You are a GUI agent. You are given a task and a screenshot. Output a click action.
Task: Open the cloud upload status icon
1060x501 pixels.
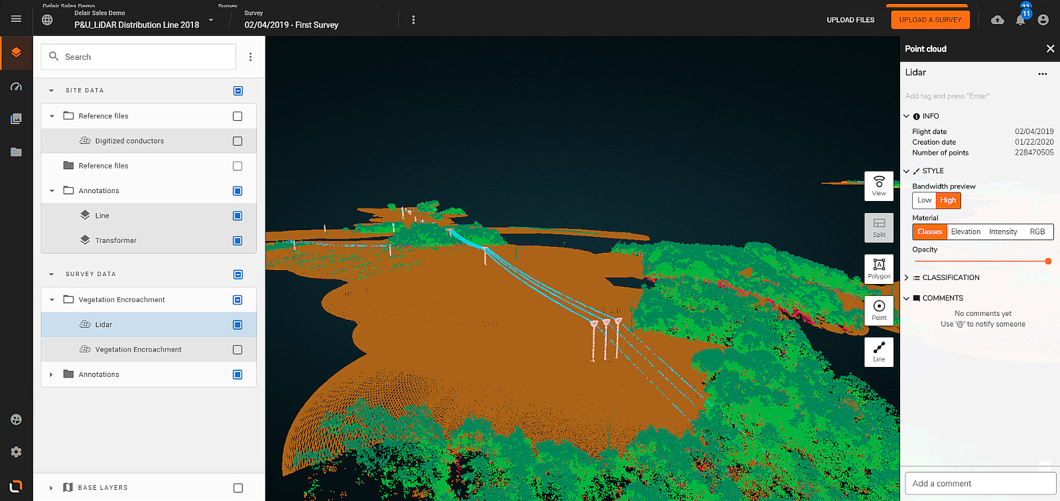[997, 20]
